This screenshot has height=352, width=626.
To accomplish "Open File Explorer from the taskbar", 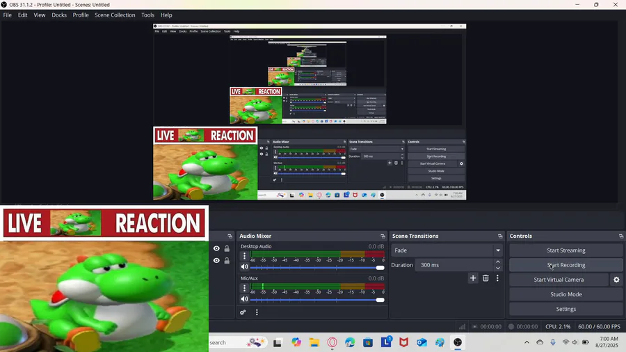I will coord(314,342).
